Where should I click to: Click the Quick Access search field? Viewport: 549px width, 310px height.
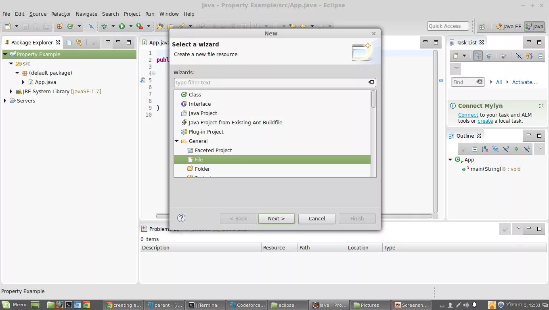pos(448,26)
